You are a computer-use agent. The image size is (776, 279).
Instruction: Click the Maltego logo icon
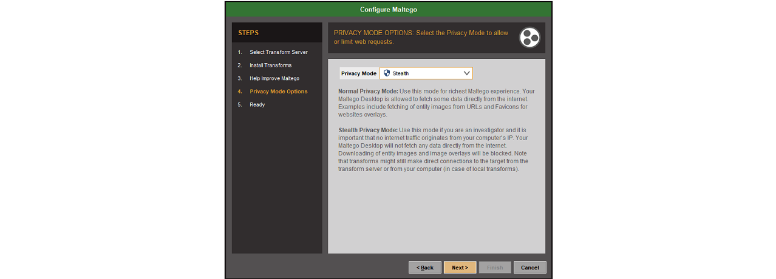[x=529, y=38]
